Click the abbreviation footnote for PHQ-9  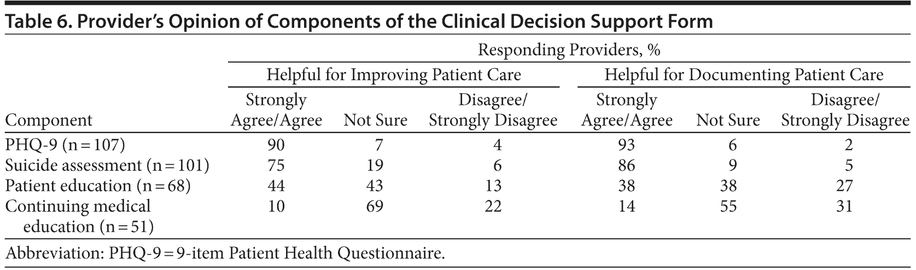coord(225,254)
